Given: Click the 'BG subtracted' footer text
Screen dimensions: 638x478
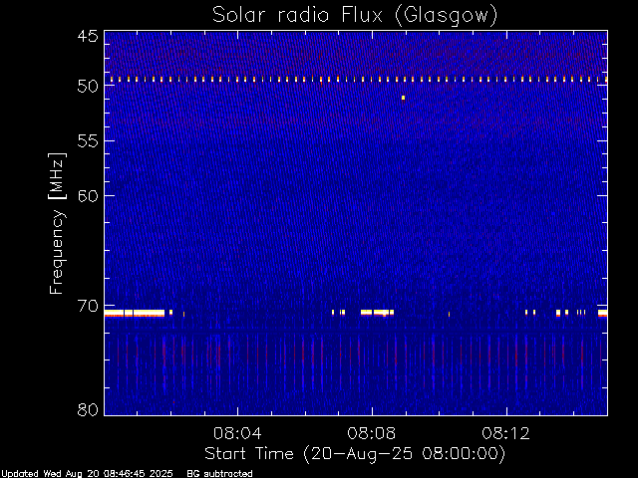Looking at the screenshot, I should tap(219, 474).
